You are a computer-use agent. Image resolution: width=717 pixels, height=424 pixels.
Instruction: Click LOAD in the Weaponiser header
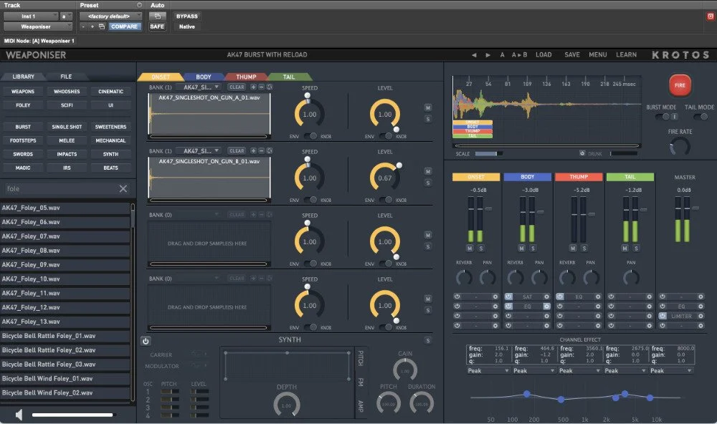click(x=543, y=55)
